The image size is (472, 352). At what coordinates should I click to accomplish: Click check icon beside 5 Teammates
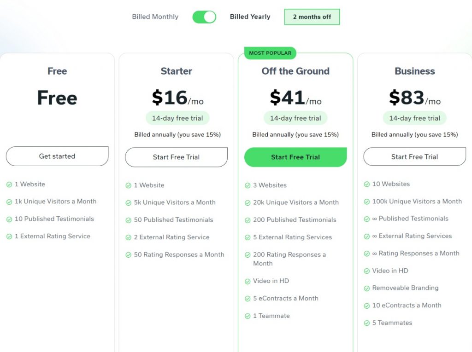pyautogui.click(x=366, y=323)
